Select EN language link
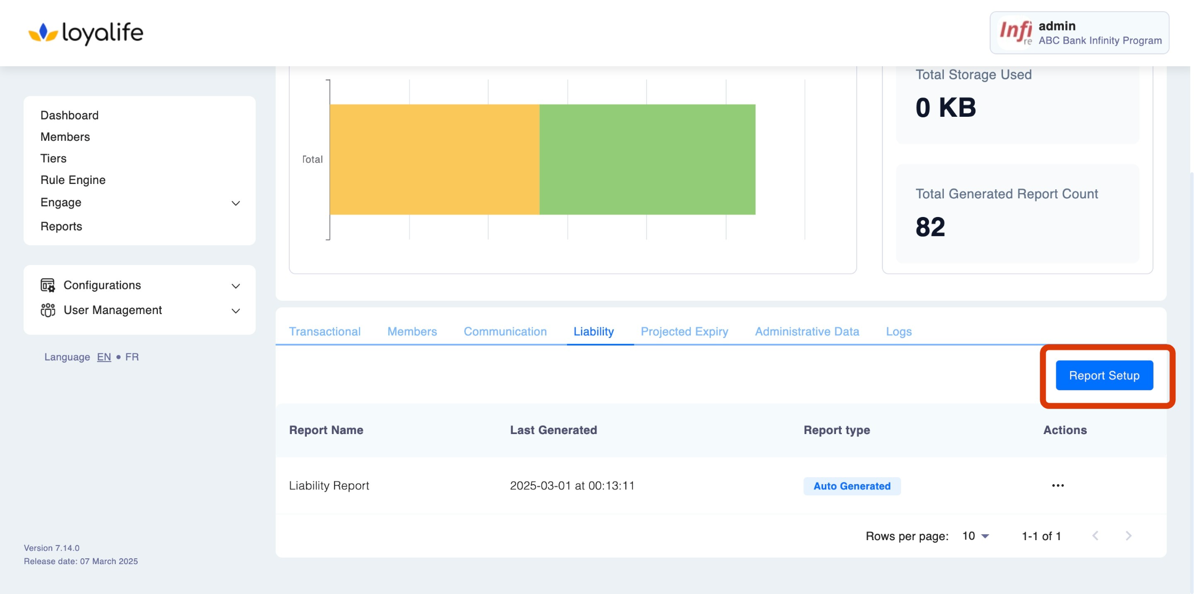Screen dimensions: 1194x594 (104, 357)
